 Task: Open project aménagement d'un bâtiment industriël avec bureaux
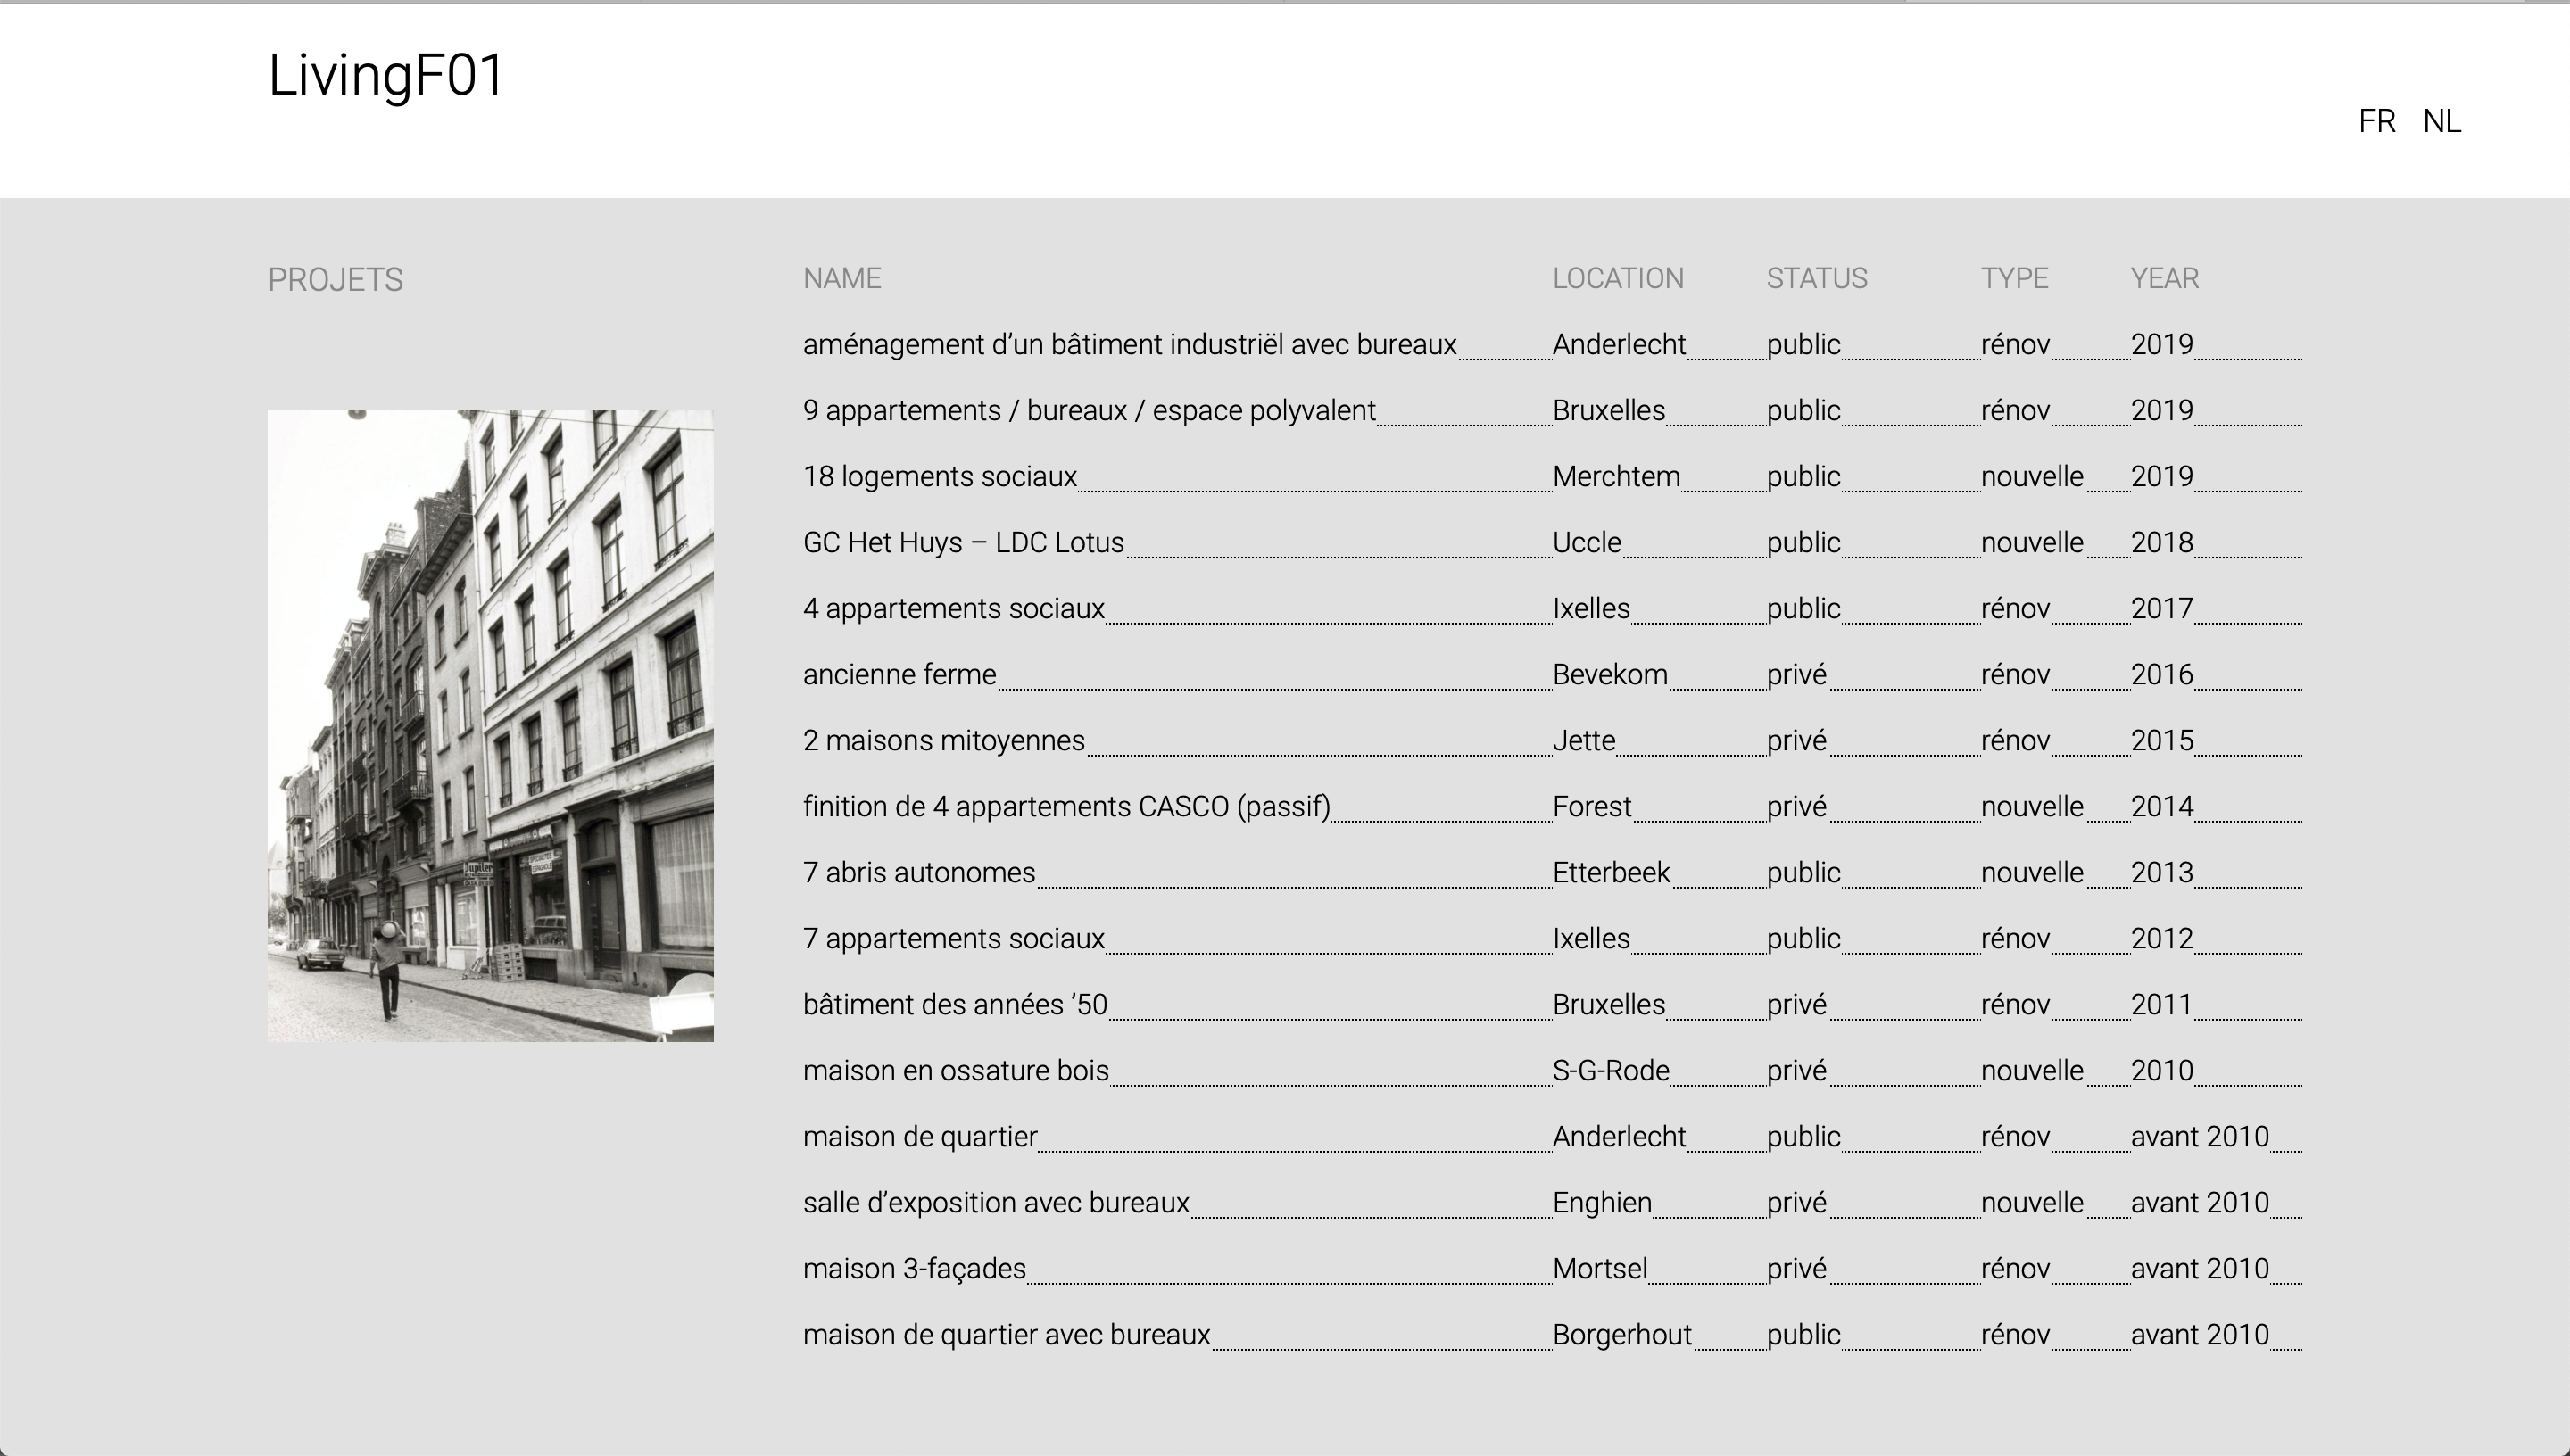pyautogui.click(x=1130, y=345)
